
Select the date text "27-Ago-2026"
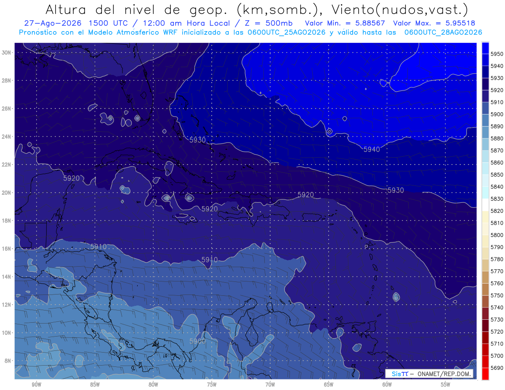(x=52, y=24)
